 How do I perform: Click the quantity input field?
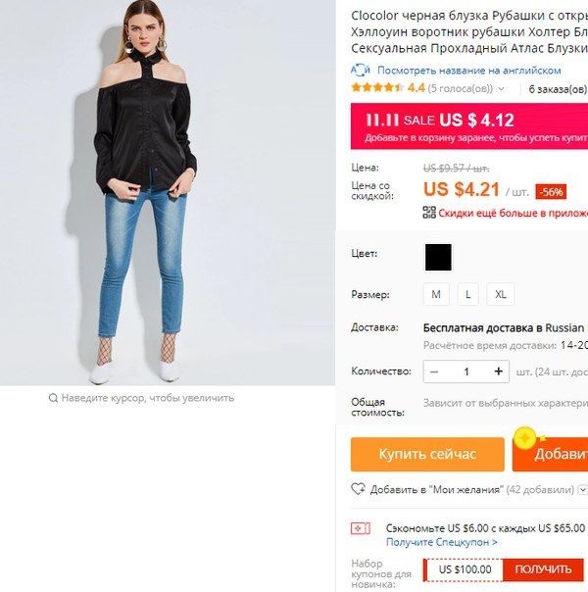pos(466,371)
